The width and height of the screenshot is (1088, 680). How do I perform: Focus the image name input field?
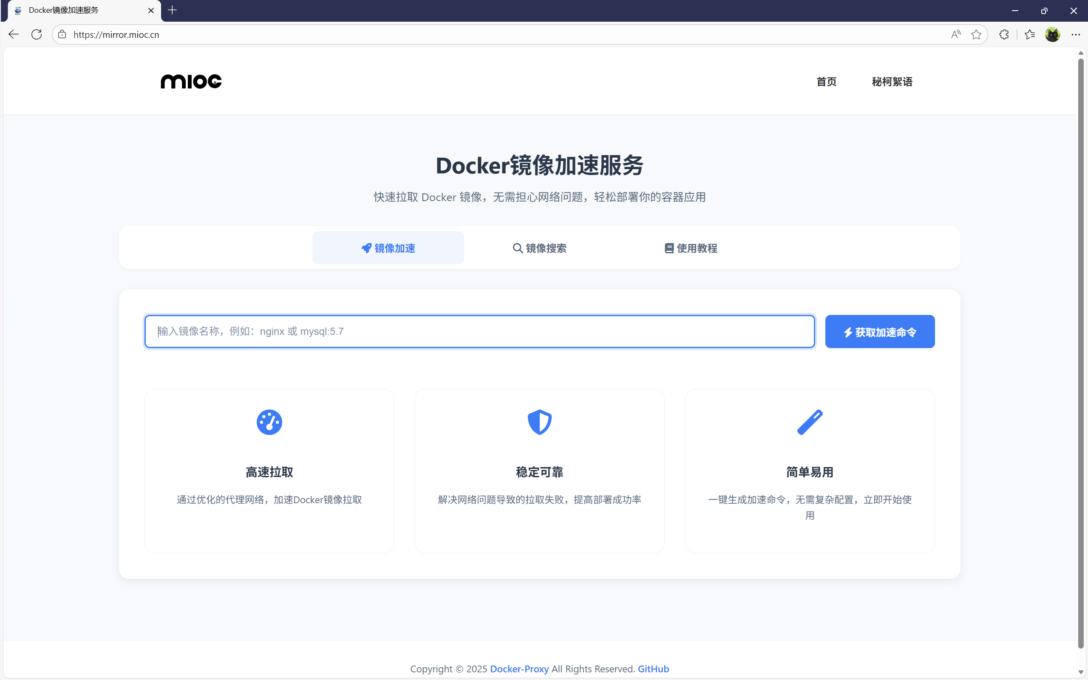pyautogui.click(x=479, y=331)
